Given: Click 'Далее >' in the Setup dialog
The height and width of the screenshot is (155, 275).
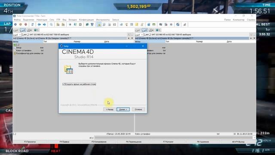Looking at the screenshot, I should tap(123, 109).
